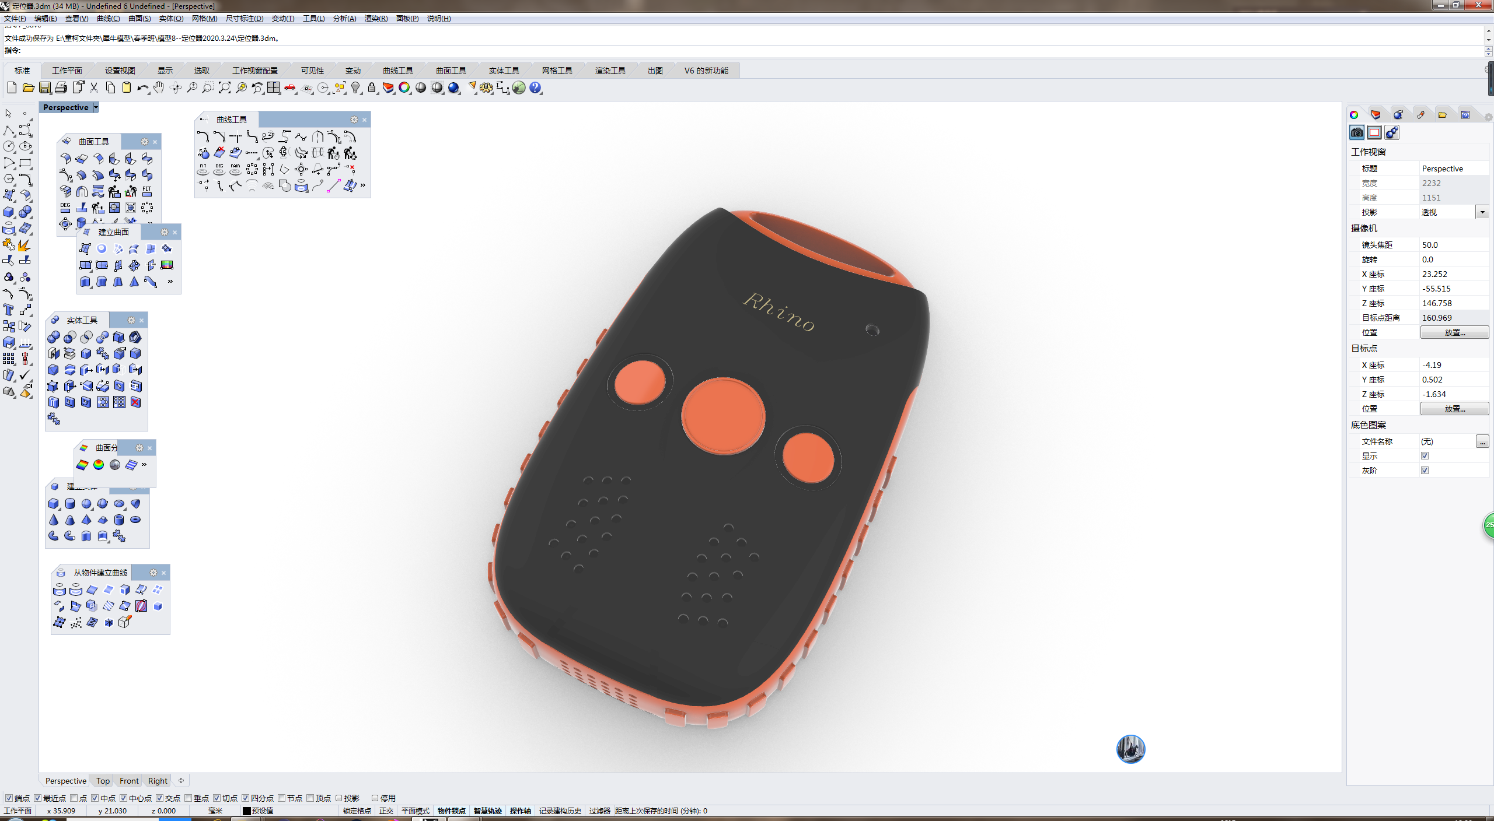This screenshot has width=1494, height=821.
Task: Click the 文件名称 browse button
Action: click(x=1482, y=441)
